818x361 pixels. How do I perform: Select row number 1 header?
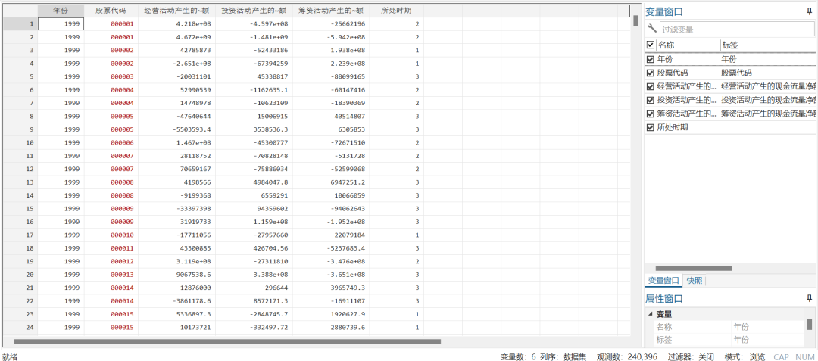click(x=20, y=24)
